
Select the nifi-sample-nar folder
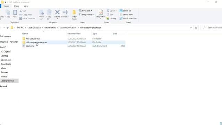33,39
